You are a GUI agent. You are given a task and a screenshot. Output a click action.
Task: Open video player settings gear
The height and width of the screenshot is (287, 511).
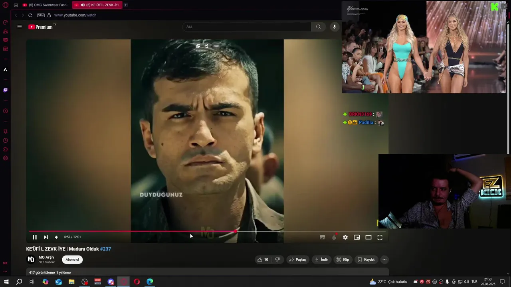[345, 237]
